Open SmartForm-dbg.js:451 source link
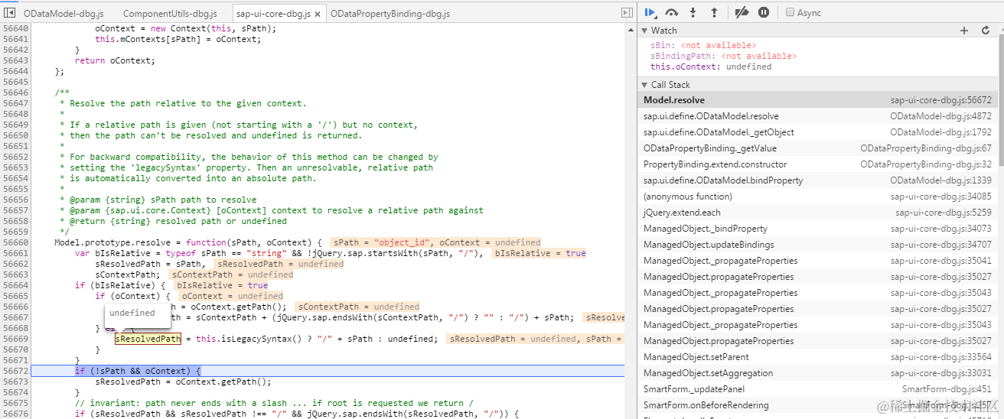The width and height of the screenshot is (1004, 419). tap(947, 389)
